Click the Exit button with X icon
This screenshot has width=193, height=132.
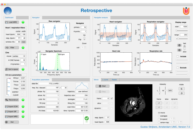(12, 122)
